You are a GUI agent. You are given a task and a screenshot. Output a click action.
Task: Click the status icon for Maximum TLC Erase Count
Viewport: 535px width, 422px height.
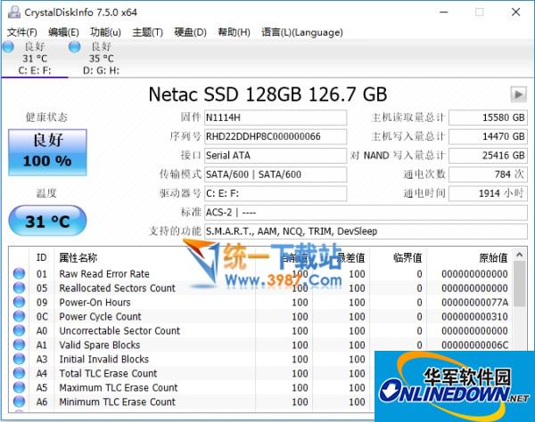19,387
